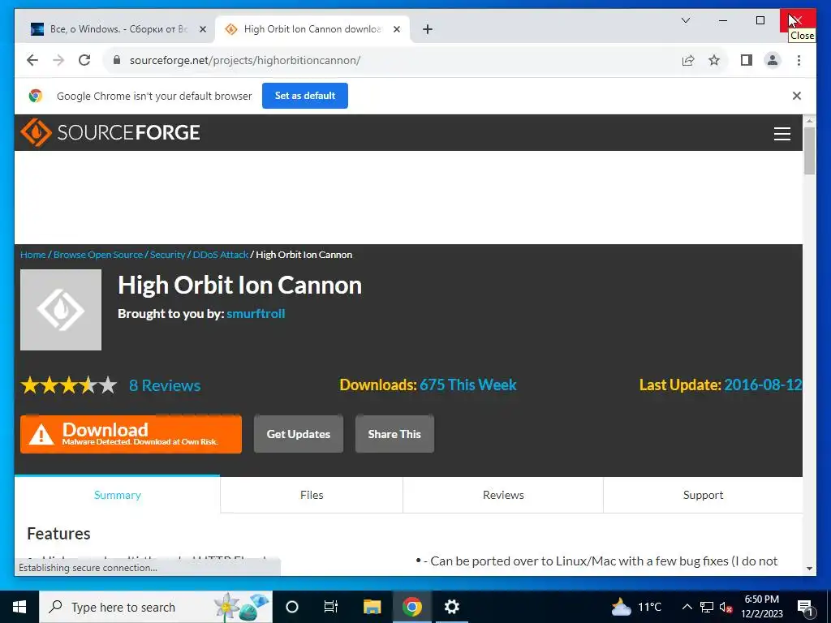Click Chrome icon in taskbar
Screen dimensions: 831x623
pyautogui.click(x=411, y=607)
